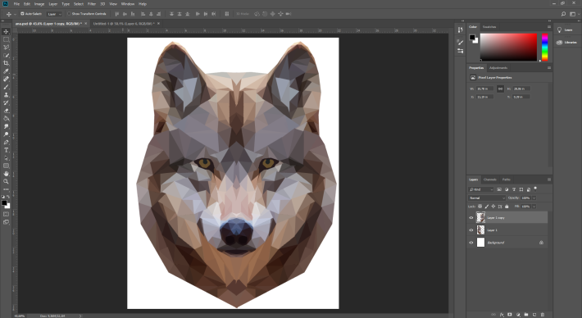Select the Hand tool
The image size is (582, 318).
[x=6, y=174]
